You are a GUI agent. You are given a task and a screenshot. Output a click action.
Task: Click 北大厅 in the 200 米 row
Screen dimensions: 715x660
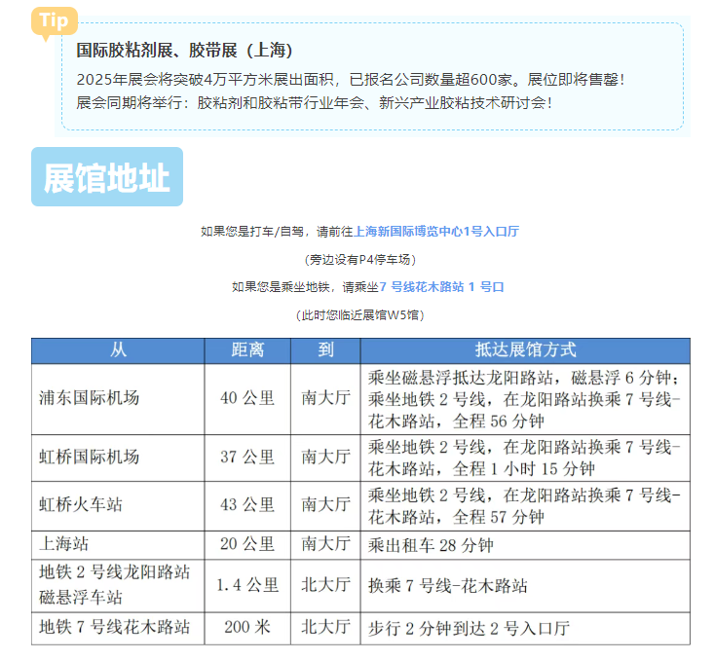(x=325, y=628)
